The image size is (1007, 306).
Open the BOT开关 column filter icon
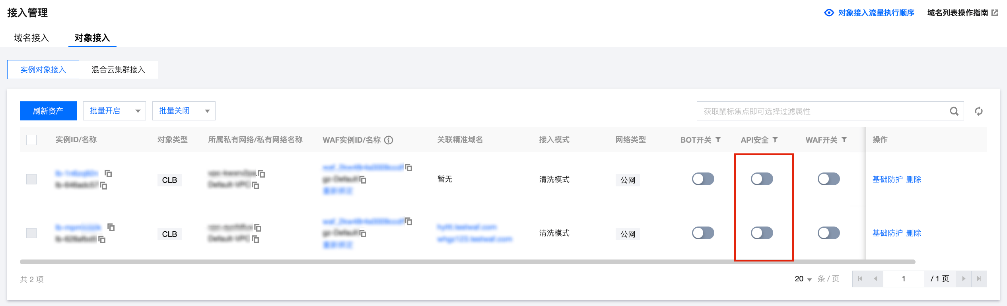click(x=718, y=139)
